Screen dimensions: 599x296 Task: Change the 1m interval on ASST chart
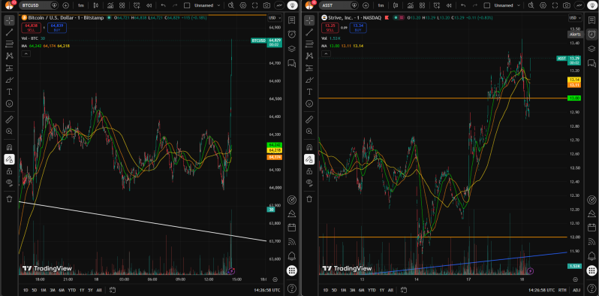pos(381,5)
